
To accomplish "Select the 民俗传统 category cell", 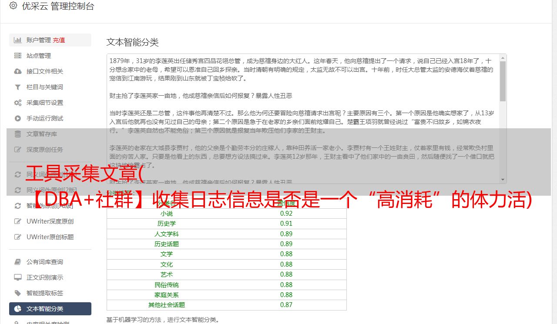I will coord(167,285).
